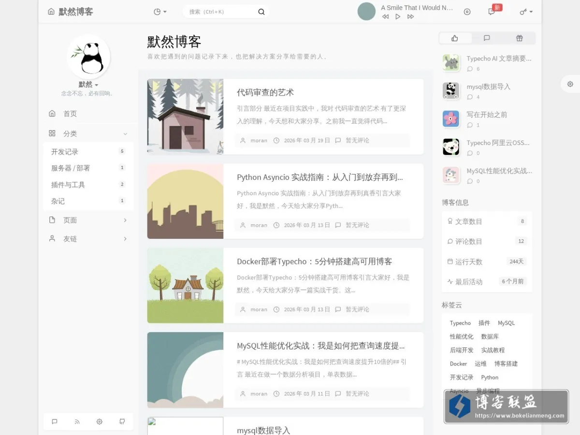
Task: Open post 代码审查的艺术
Action: 265,92
